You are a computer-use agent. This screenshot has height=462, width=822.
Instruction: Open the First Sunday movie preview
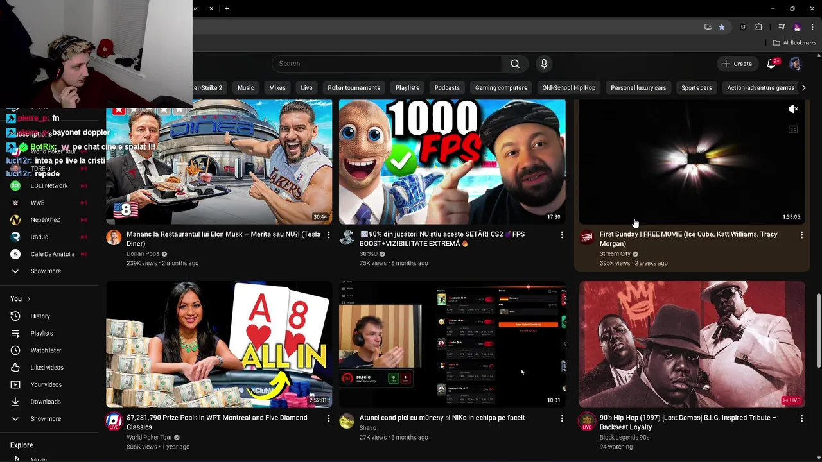tap(692, 162)
